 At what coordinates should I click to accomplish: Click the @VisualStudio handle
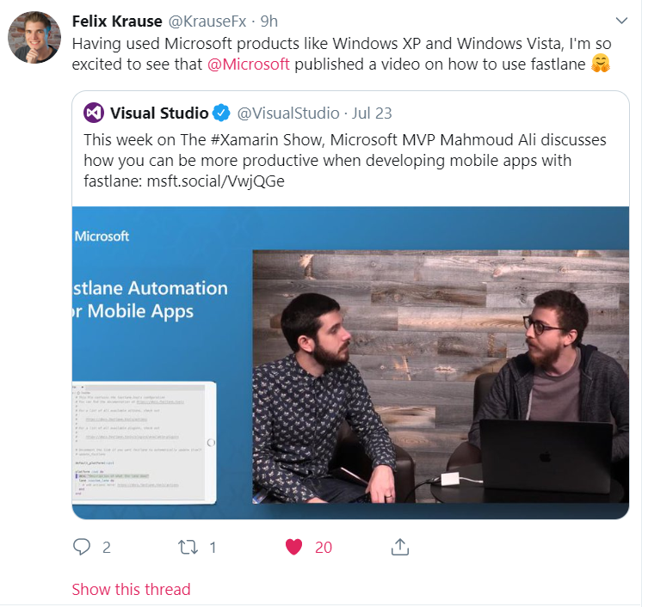[288, 113]
